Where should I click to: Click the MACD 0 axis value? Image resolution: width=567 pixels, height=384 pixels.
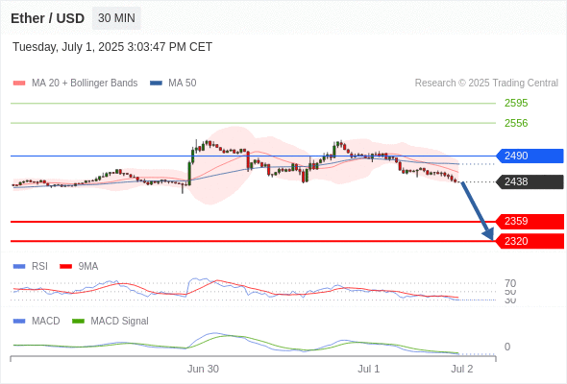point(507,347)
